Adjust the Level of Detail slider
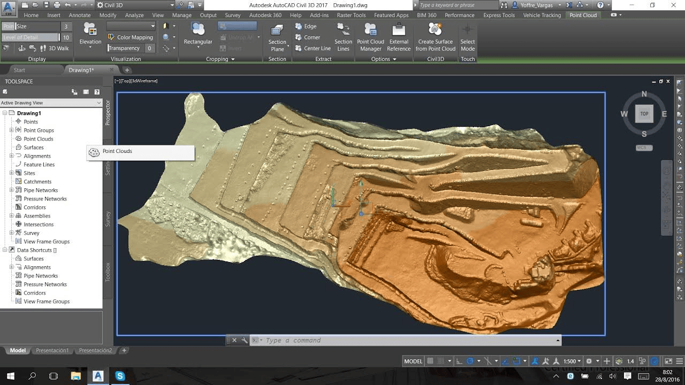The image size is (685, 385). pyautogui.click(x=31, y=37)
